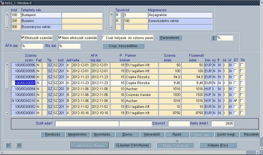Click the Biz.dat input field
This screenshot has height=155, width=263.
tap(70, 46)
